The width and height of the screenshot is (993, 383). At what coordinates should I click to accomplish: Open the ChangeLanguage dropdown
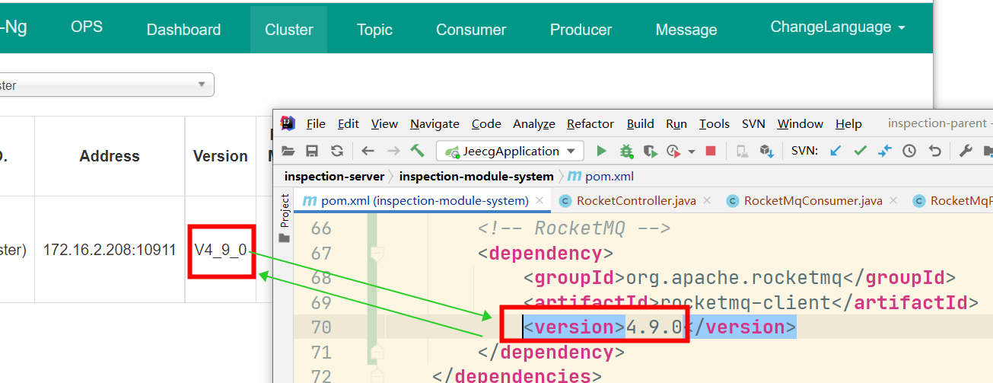click(x=838, y=27)
